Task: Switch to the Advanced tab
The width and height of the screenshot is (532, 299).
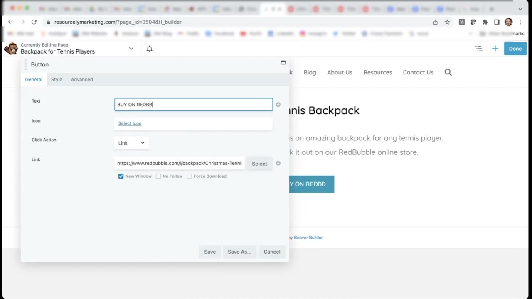Action: (x=82, y=79)
